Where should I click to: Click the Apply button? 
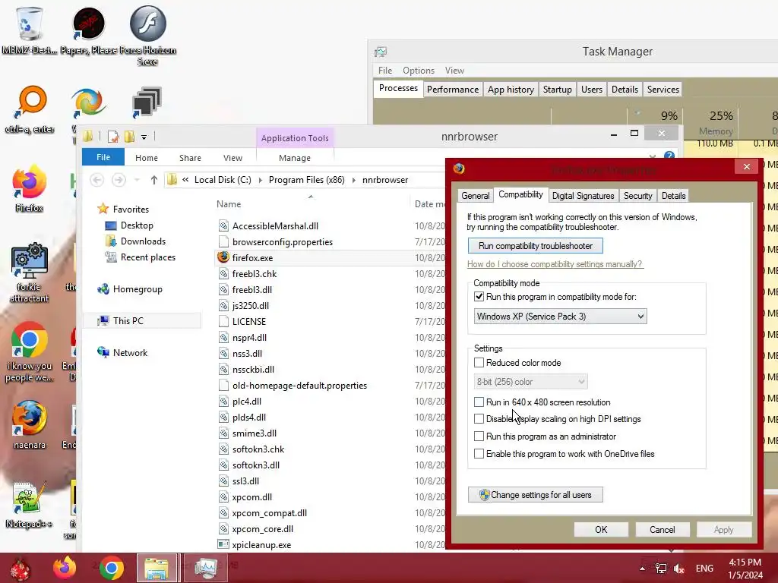[723, 529]
